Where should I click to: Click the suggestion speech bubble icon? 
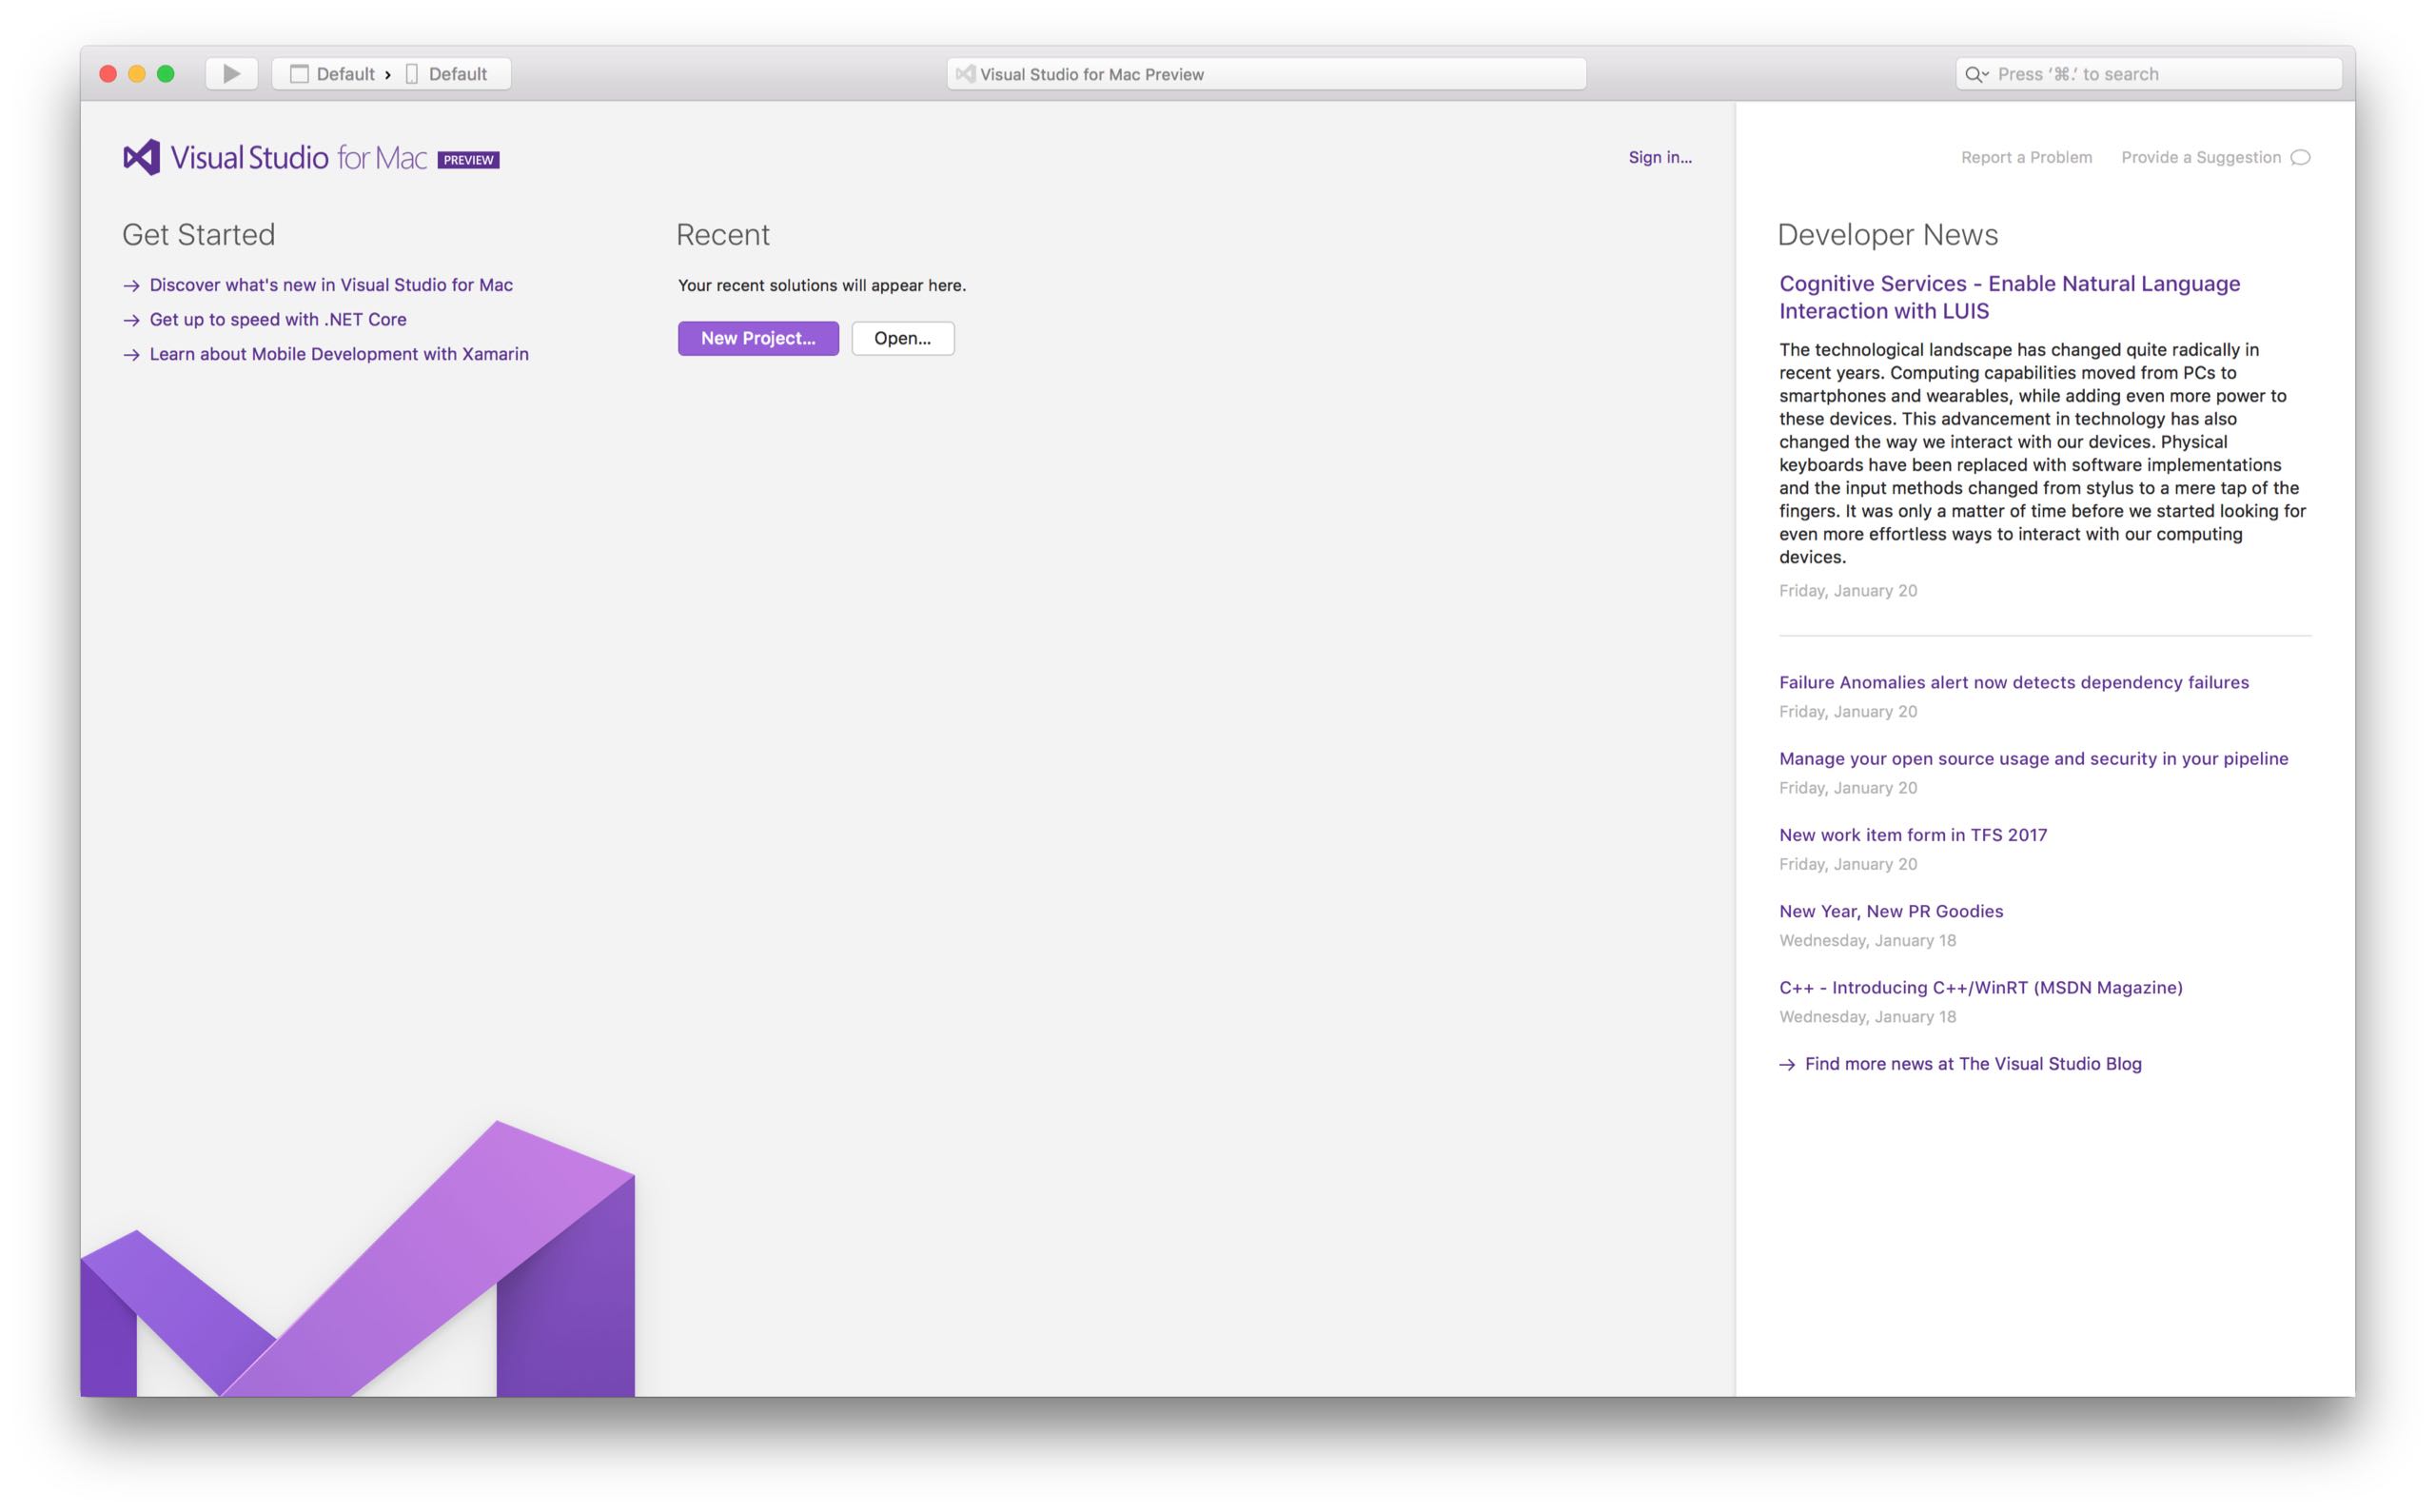click(2300, 157)
